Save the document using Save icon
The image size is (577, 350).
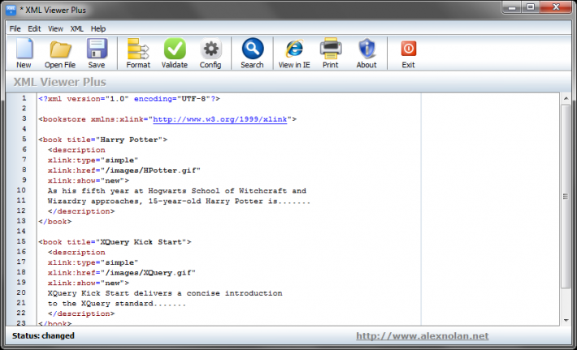(x=97, y=49)
